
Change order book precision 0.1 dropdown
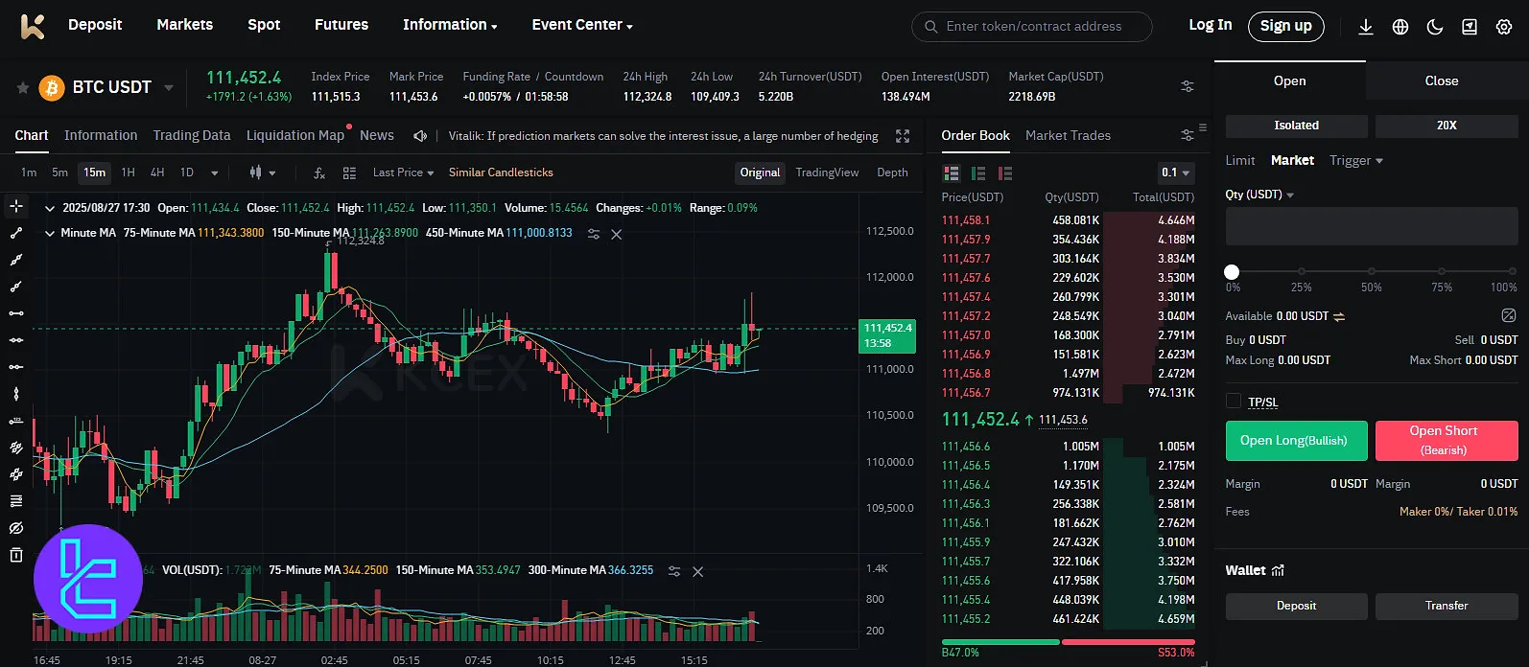pyautogui.click(x=1176, y=172)
